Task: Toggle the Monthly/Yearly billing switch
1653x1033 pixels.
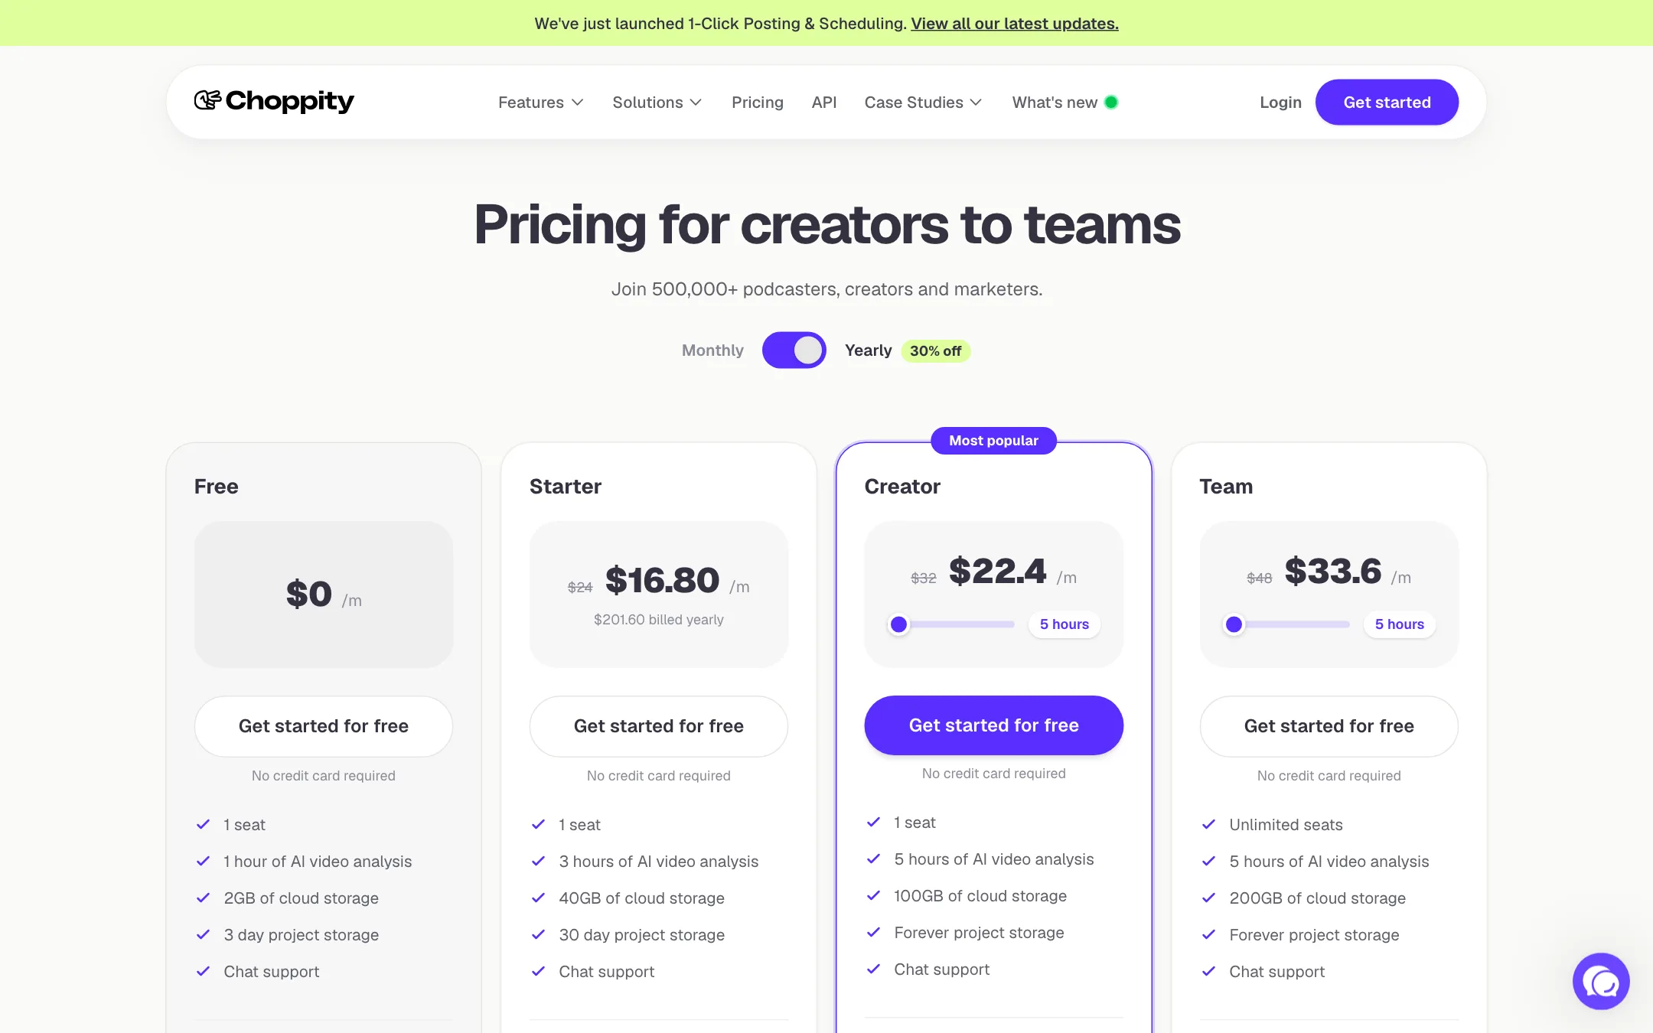Action: pos(794,350)
